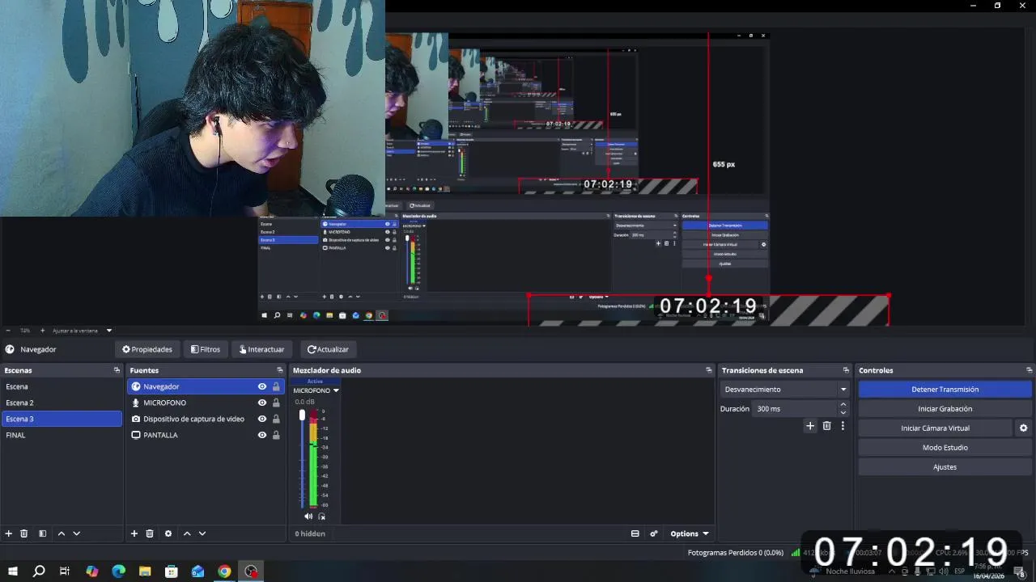1036x582 pixels.
Task: Pop out the Mezclador de audio dock
Action: [709, 370]
